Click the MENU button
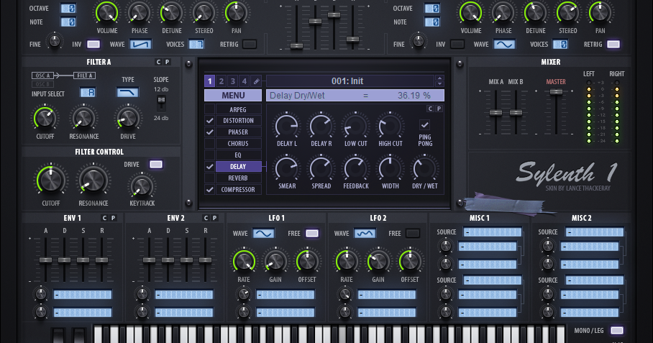Image resolution: width=653 pixels, height=343 pixels. (x=233, y=96)
